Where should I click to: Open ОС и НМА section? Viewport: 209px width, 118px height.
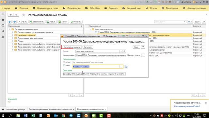point(92,8)
